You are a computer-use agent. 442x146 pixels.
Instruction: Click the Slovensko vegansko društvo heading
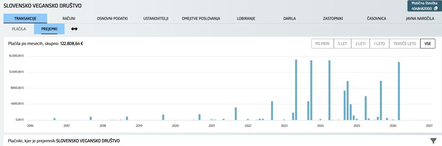(42, 6)
